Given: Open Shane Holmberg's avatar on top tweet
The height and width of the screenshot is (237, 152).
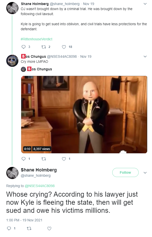Looking at the screenshot, I should click(x=12, y=8).
